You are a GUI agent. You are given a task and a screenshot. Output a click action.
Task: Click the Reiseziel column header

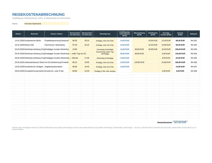(34, 34)
